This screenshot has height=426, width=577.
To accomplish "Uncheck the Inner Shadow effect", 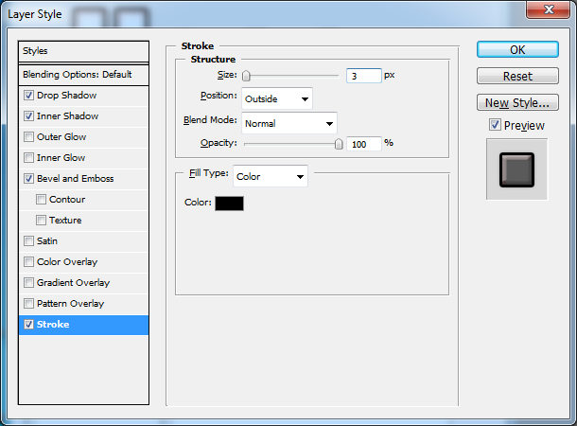I will coord(28,116).
